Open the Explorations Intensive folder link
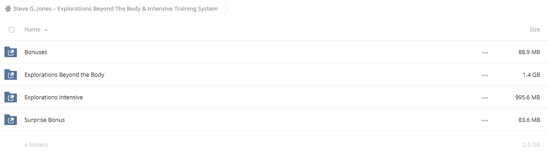Screen dimensions: 548x168 click(54, 98)
